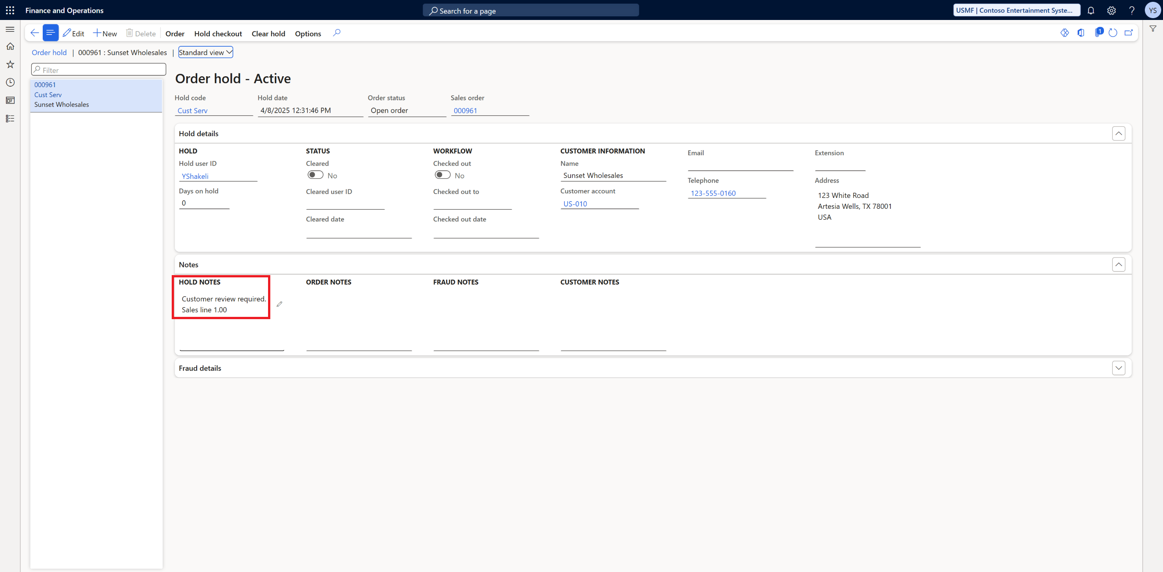Toggle the Checked out switch
Viewport: 1163px width, 572px height.
(x=442, y=174)
